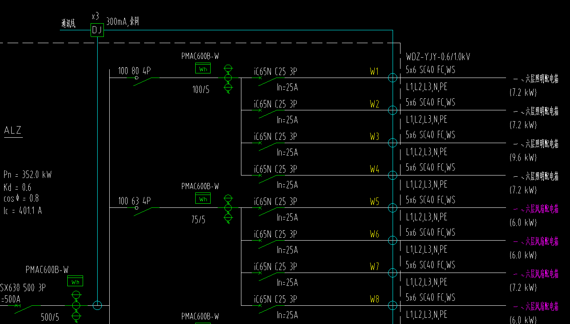Click the Pn = 352.0 kW text
570x324 pixels.
27,175
